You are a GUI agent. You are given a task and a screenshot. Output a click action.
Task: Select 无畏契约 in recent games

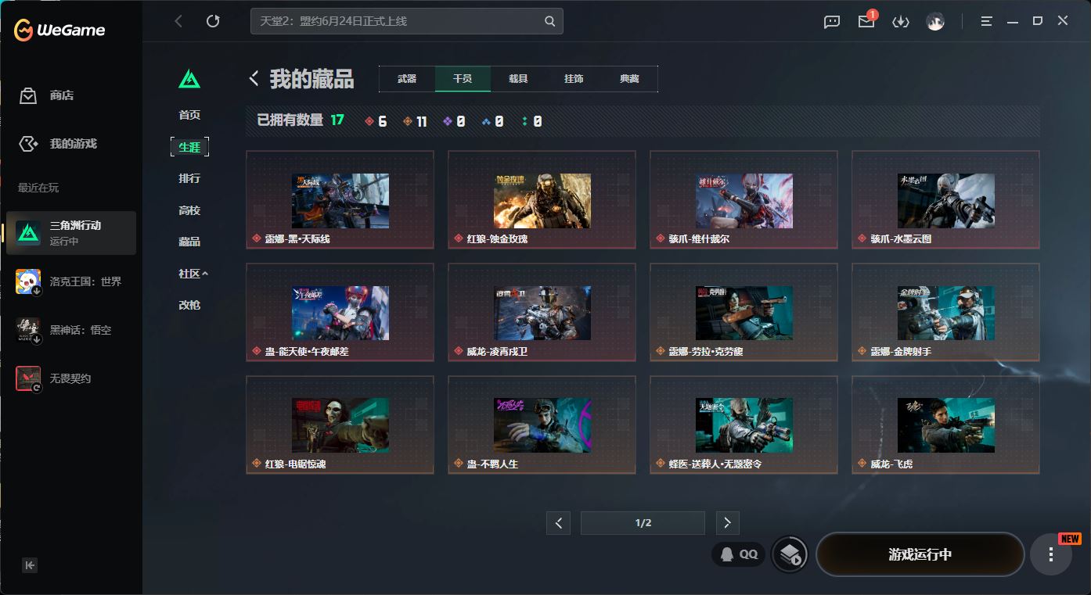[71, 378]
